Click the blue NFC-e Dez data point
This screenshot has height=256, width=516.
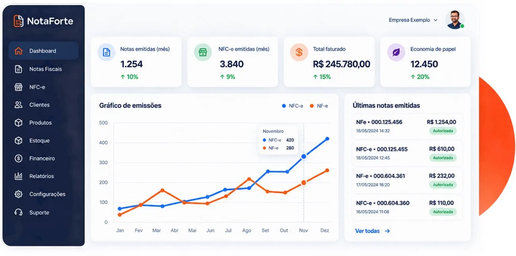point(327,139)
